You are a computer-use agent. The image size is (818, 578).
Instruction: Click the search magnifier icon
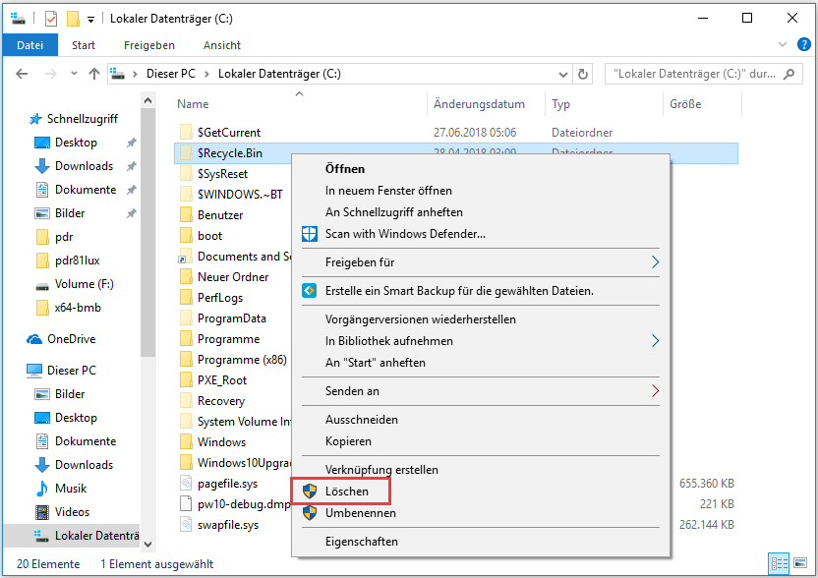click(x=789, y=74)
